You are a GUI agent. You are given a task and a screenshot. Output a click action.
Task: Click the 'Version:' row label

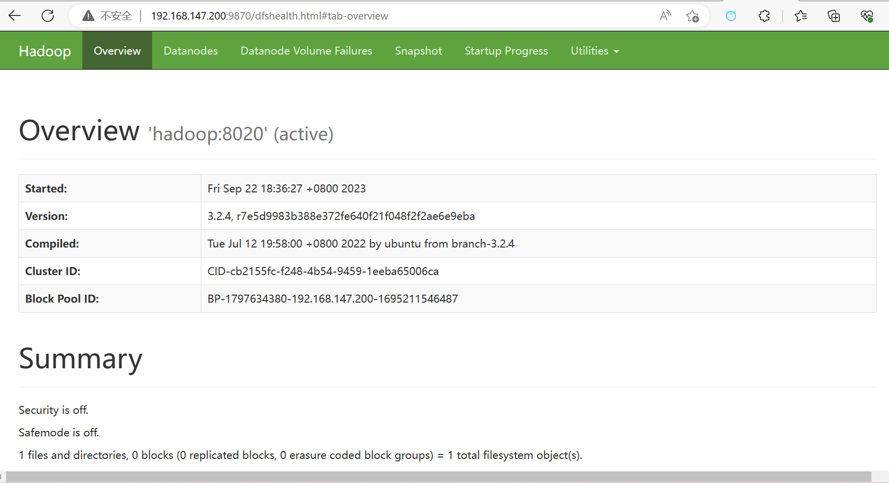point(46,216)
